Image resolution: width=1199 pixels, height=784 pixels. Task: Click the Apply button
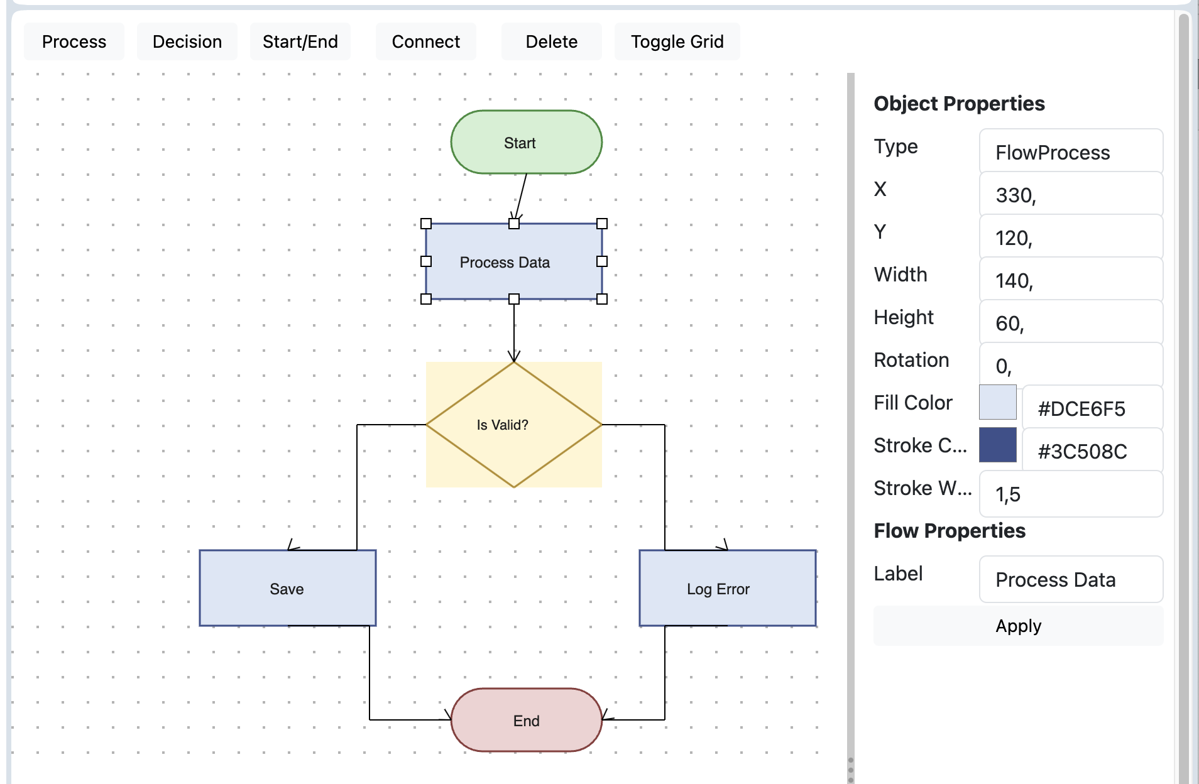coord(1018,626)
